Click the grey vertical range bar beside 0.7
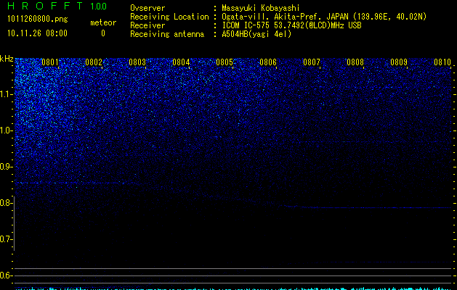The height and width of the screenshot is (290, 457). click(15, 223)
